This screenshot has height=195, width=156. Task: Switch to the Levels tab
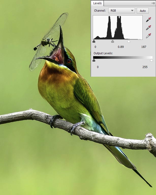coord(97,3)
